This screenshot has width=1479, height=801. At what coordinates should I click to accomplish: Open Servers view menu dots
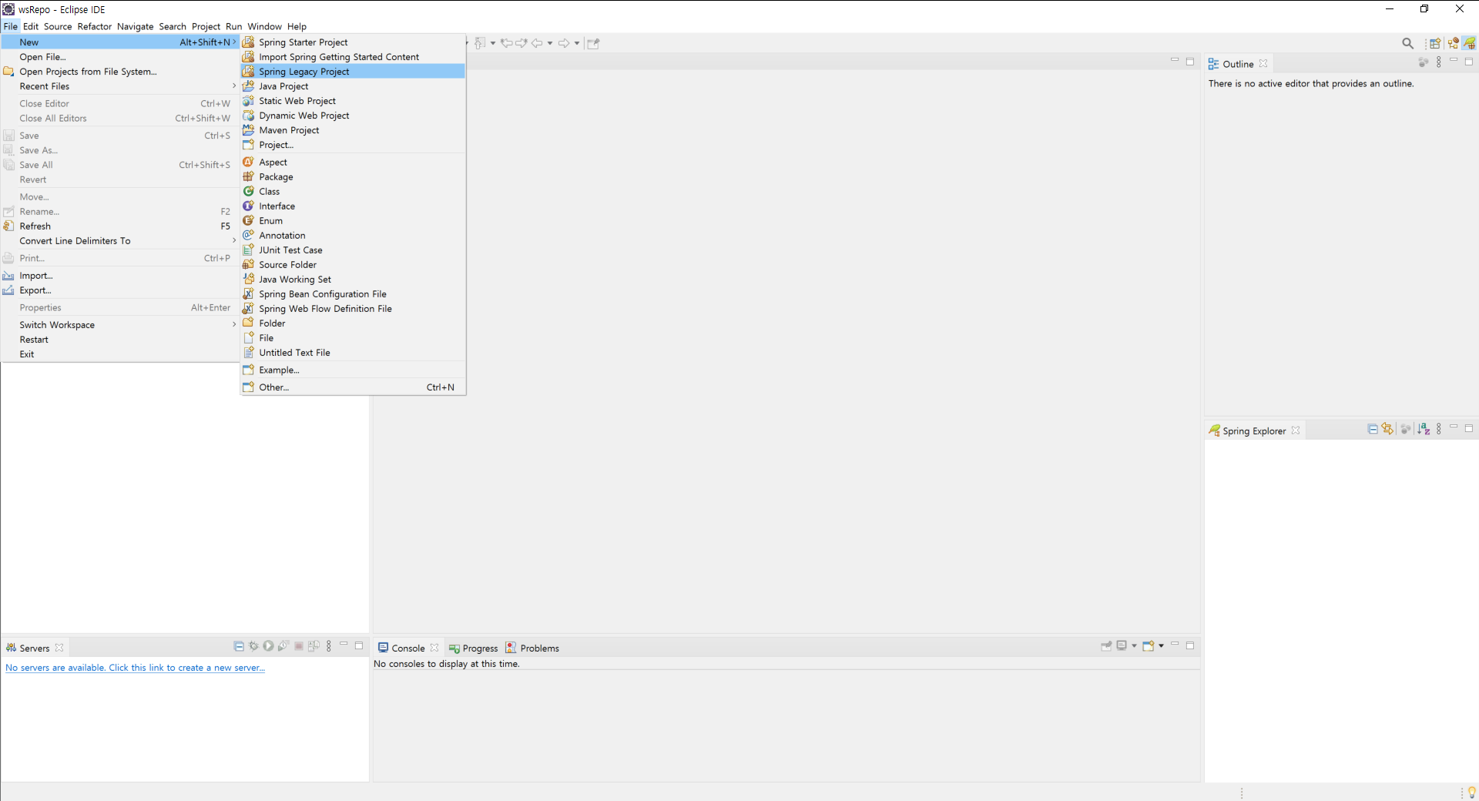[x=329, y=646]
